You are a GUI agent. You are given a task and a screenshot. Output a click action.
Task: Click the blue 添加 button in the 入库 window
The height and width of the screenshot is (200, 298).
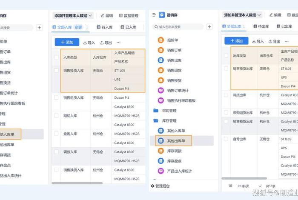coord(67,42)
